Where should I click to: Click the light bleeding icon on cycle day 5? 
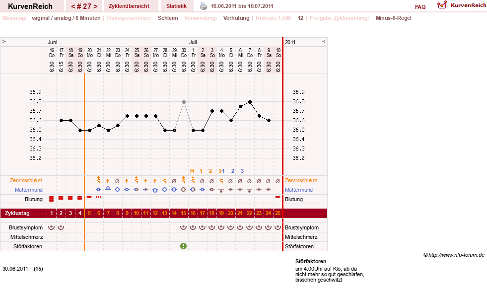click(89, 197)
